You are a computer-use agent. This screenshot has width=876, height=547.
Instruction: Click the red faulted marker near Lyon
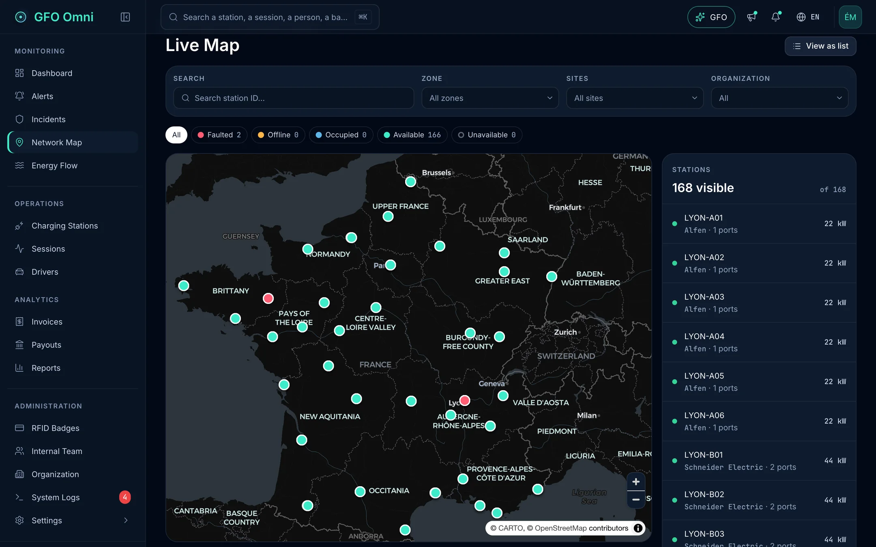465,401
